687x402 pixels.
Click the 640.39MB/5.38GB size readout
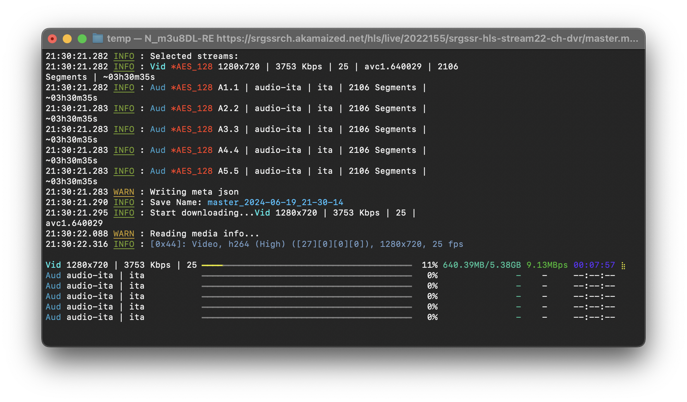pyautogui.click(x=482, y=265)
